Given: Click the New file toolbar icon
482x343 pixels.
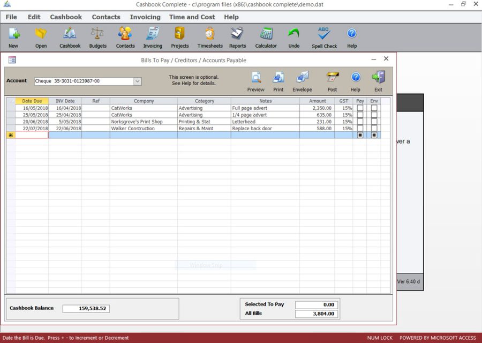Looking at the screenshot, I should 14,34.
